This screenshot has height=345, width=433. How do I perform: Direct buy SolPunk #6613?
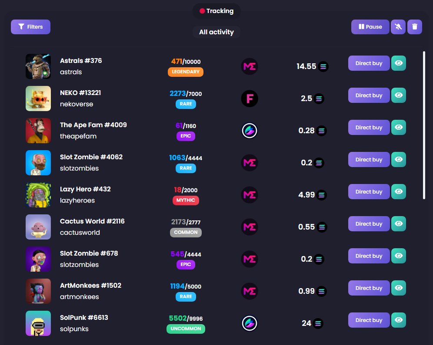click(x=369, y=320)
